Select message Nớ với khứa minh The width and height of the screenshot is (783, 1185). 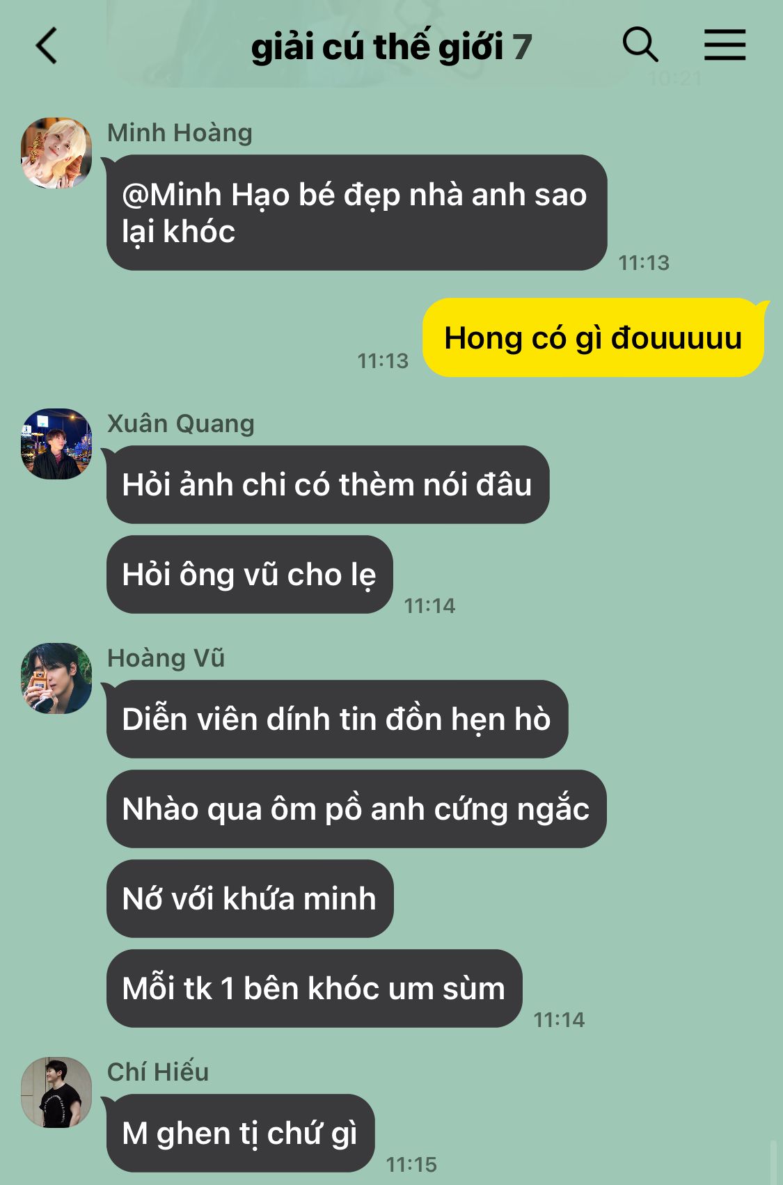[250, 898]
